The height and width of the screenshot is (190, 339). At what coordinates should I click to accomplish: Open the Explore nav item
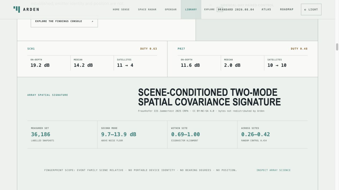pyautogui.click(x=209, y=10)
